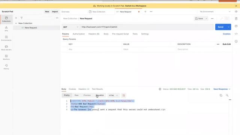The image size is (240, 135).
Task: Open the Send button dropdown arrow
Action: point(228,27)
